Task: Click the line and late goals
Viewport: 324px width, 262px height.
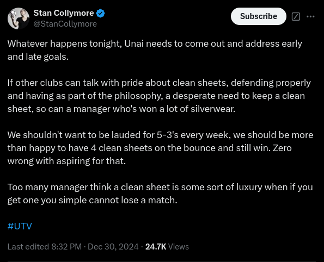Action: 38,57
